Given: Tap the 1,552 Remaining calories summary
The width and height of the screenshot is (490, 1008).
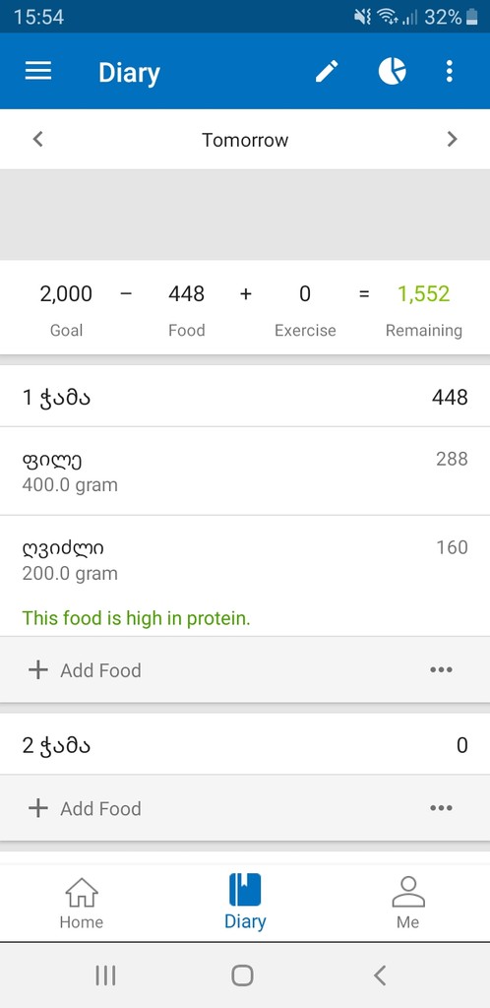Looking at the screenshot, I should (x=424, y=310).
